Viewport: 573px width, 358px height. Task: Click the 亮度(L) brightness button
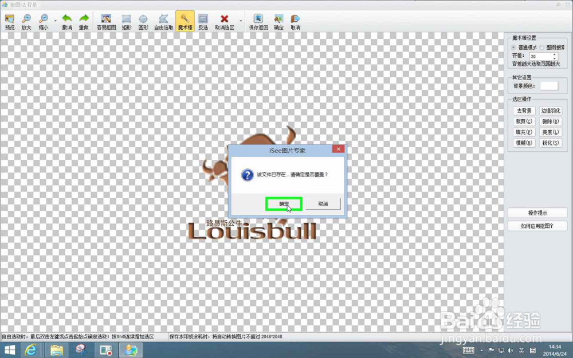pos(550,132)
